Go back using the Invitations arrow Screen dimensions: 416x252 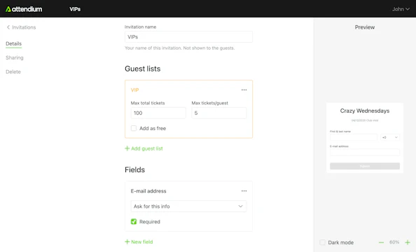tap(8, 27)
